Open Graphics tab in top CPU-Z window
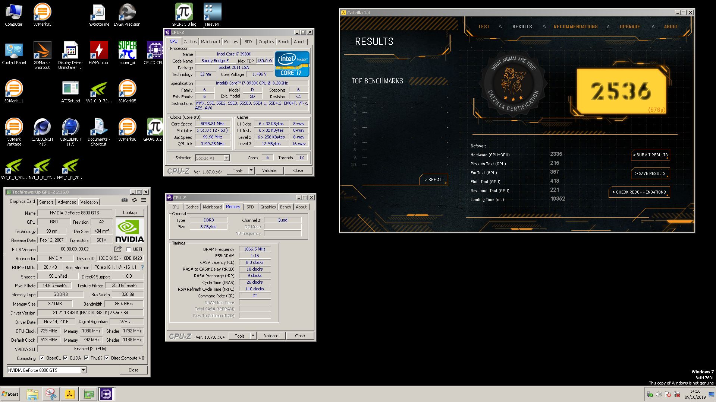The image size is (716, 402). (x=266, y=42)
